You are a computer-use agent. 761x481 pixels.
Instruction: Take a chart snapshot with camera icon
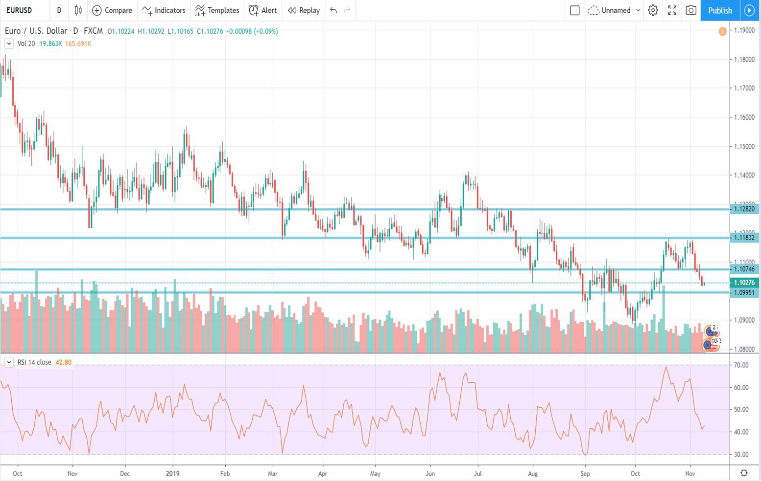pos(690,10)
